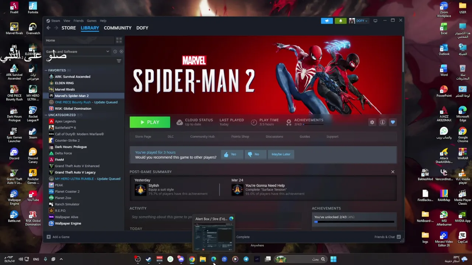Select Grand Theft Auto V Legacy entry
This screenshot has height=265, width=472.
(x=75, y=172)
